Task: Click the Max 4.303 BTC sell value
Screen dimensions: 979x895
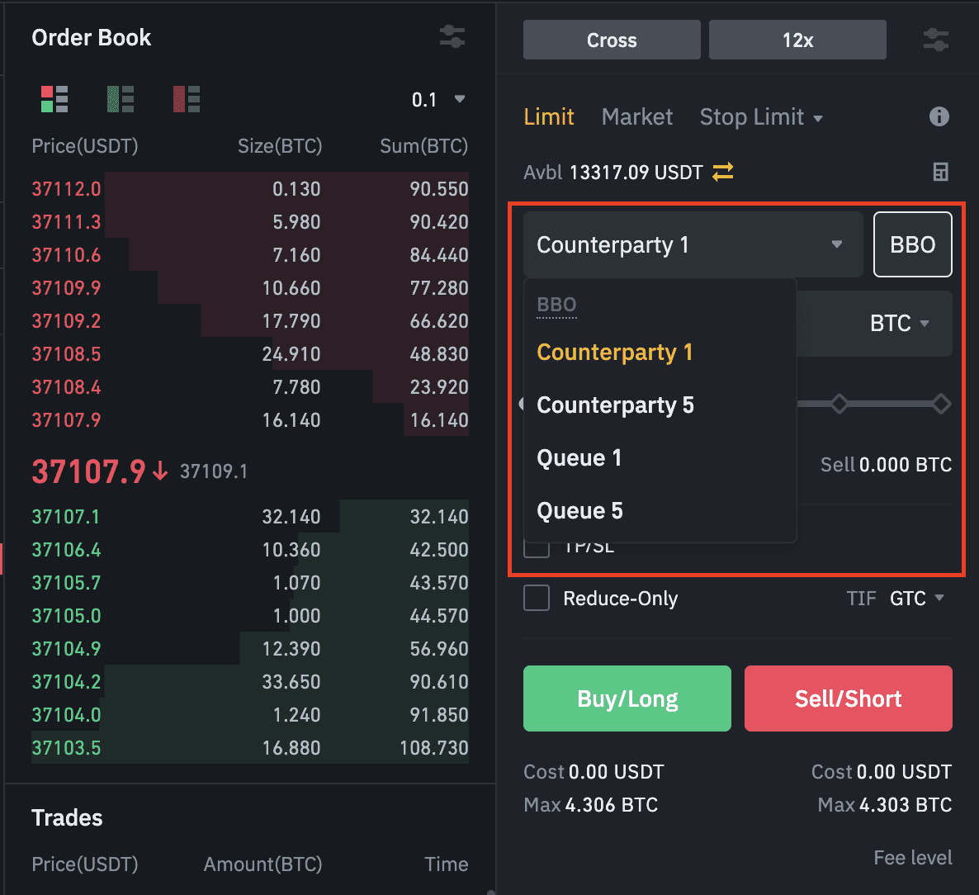Action: (885, 804)
